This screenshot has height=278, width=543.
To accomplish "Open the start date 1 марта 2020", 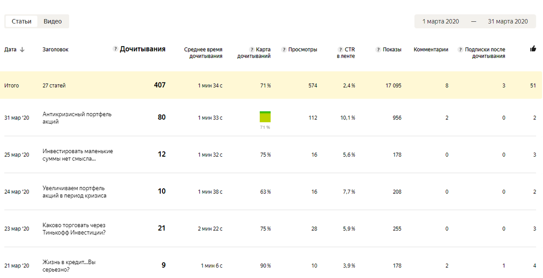I will 441,21.
